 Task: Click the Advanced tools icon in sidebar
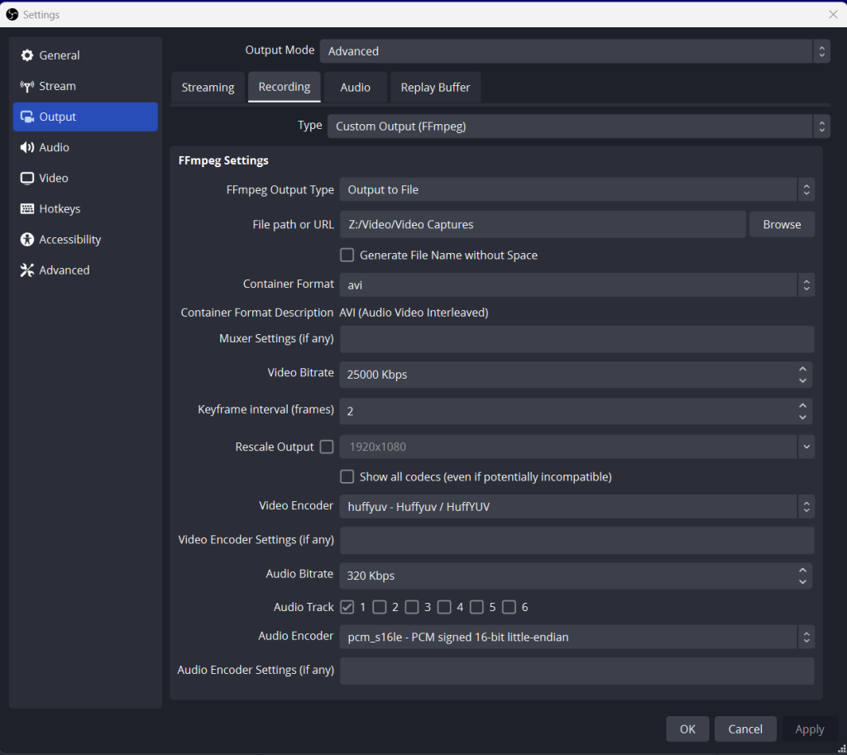(x=27, y=270)
